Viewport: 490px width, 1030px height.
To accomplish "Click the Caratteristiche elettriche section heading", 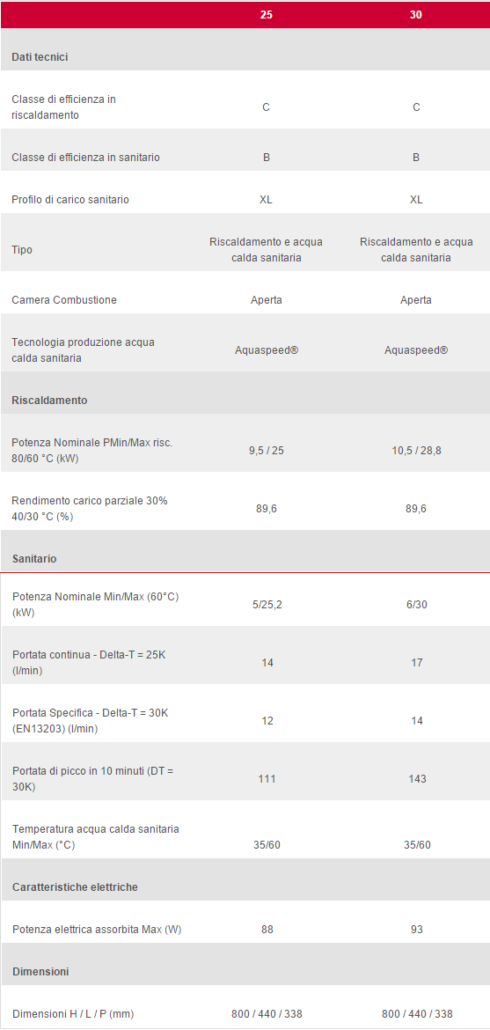I will pos(75,887).
